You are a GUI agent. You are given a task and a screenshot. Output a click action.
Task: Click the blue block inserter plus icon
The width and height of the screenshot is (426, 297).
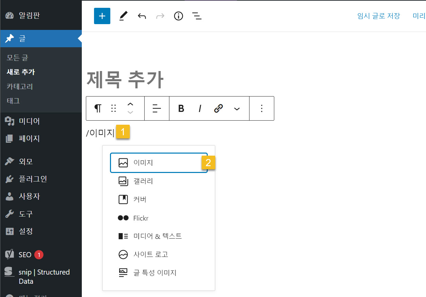tap(102, 16)
